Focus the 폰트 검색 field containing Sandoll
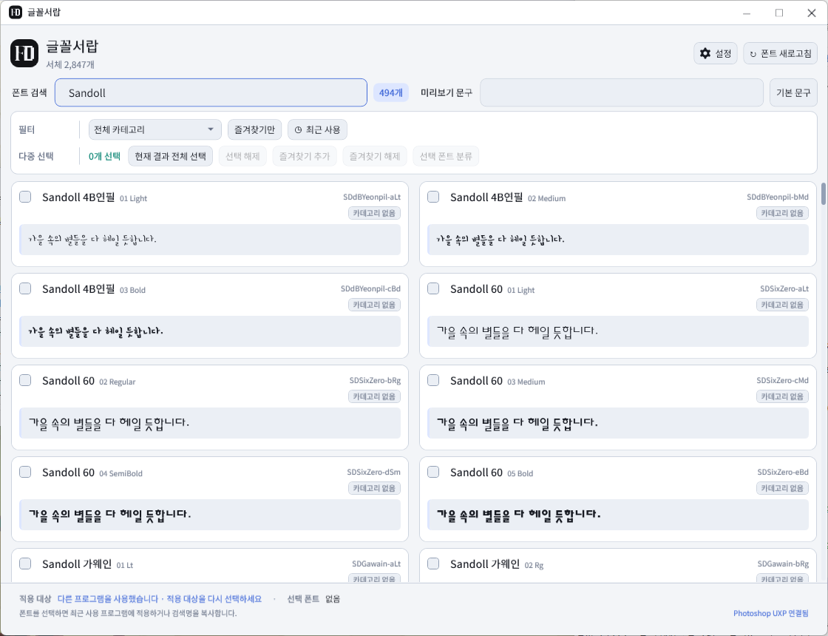This screenshot has width=828, height=636. [211, 93]
